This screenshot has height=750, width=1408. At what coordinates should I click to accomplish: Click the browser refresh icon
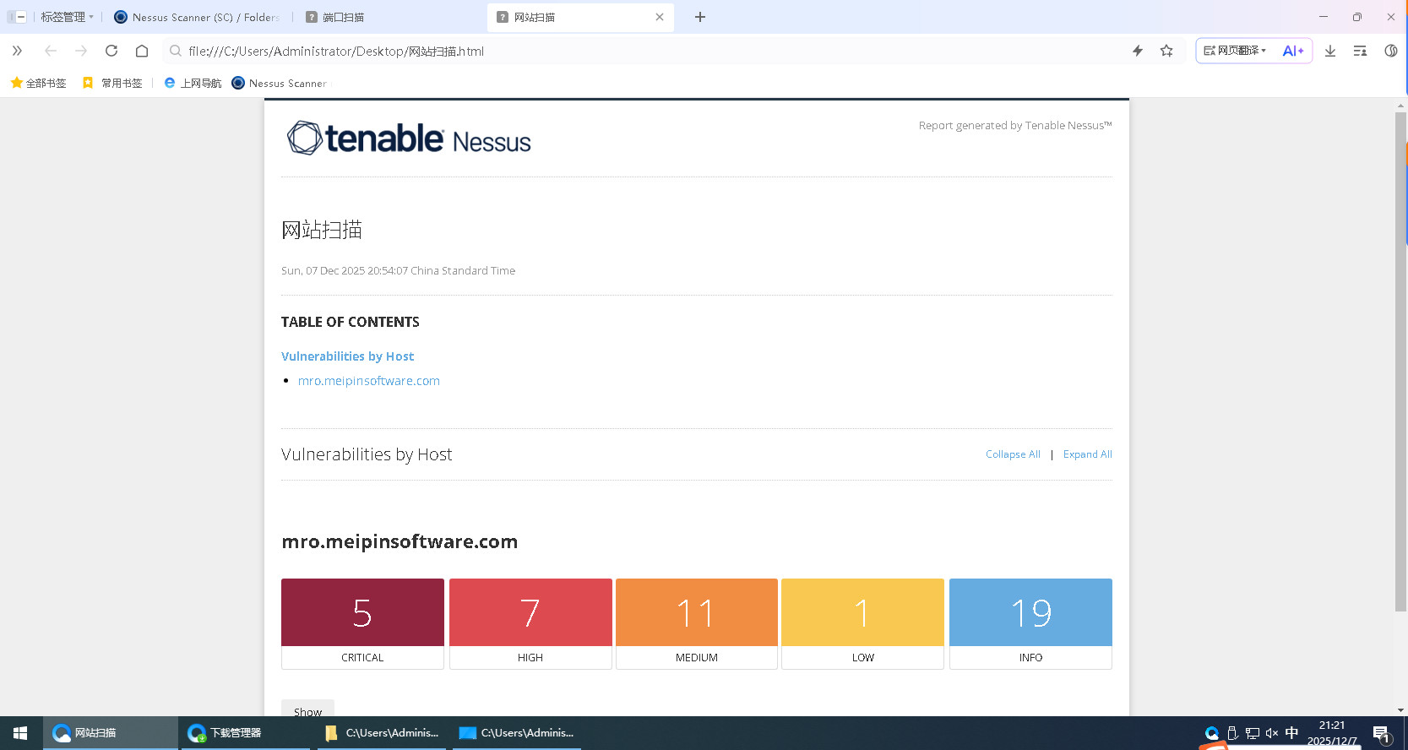coord(111,51)
